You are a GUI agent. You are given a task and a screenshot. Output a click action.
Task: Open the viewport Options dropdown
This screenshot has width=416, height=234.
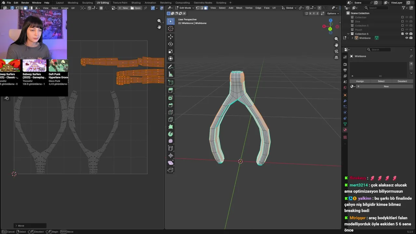tap(333, 13)
